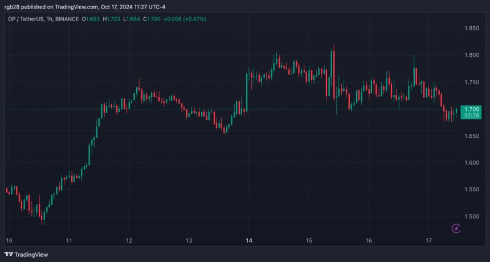Click the countdown timer 32:28

click(x=472, y=115)
